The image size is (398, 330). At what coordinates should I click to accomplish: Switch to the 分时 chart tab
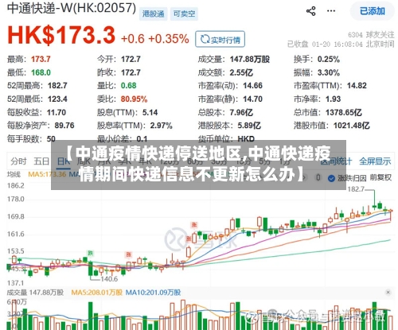(x=18, y=161)
